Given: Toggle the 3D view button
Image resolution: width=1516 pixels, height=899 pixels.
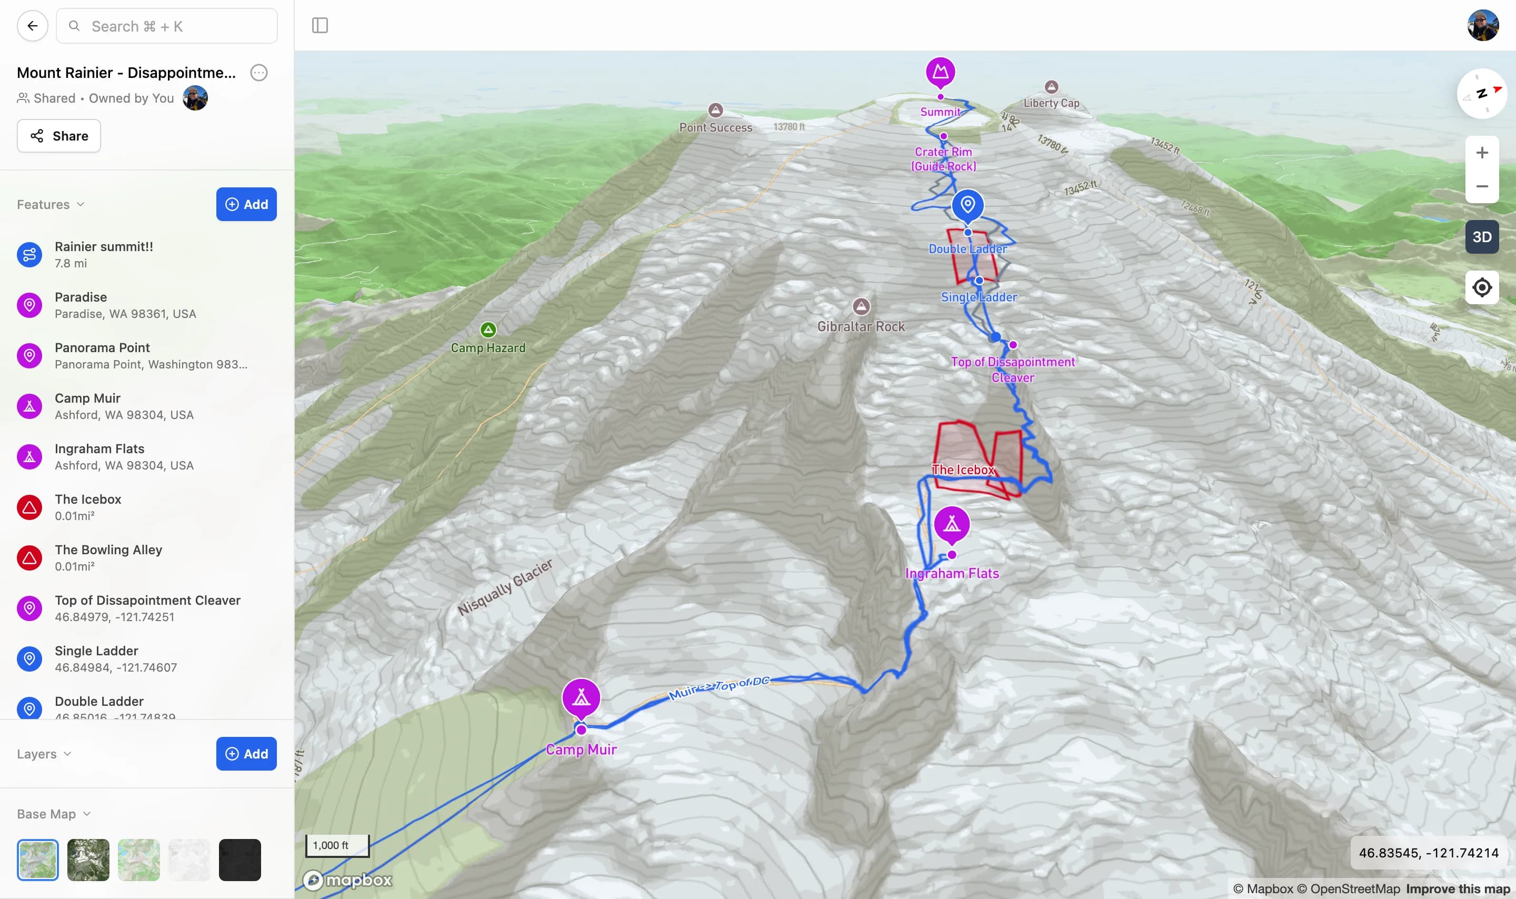Looking at the screenshot, I should [x=1481, y=237].
